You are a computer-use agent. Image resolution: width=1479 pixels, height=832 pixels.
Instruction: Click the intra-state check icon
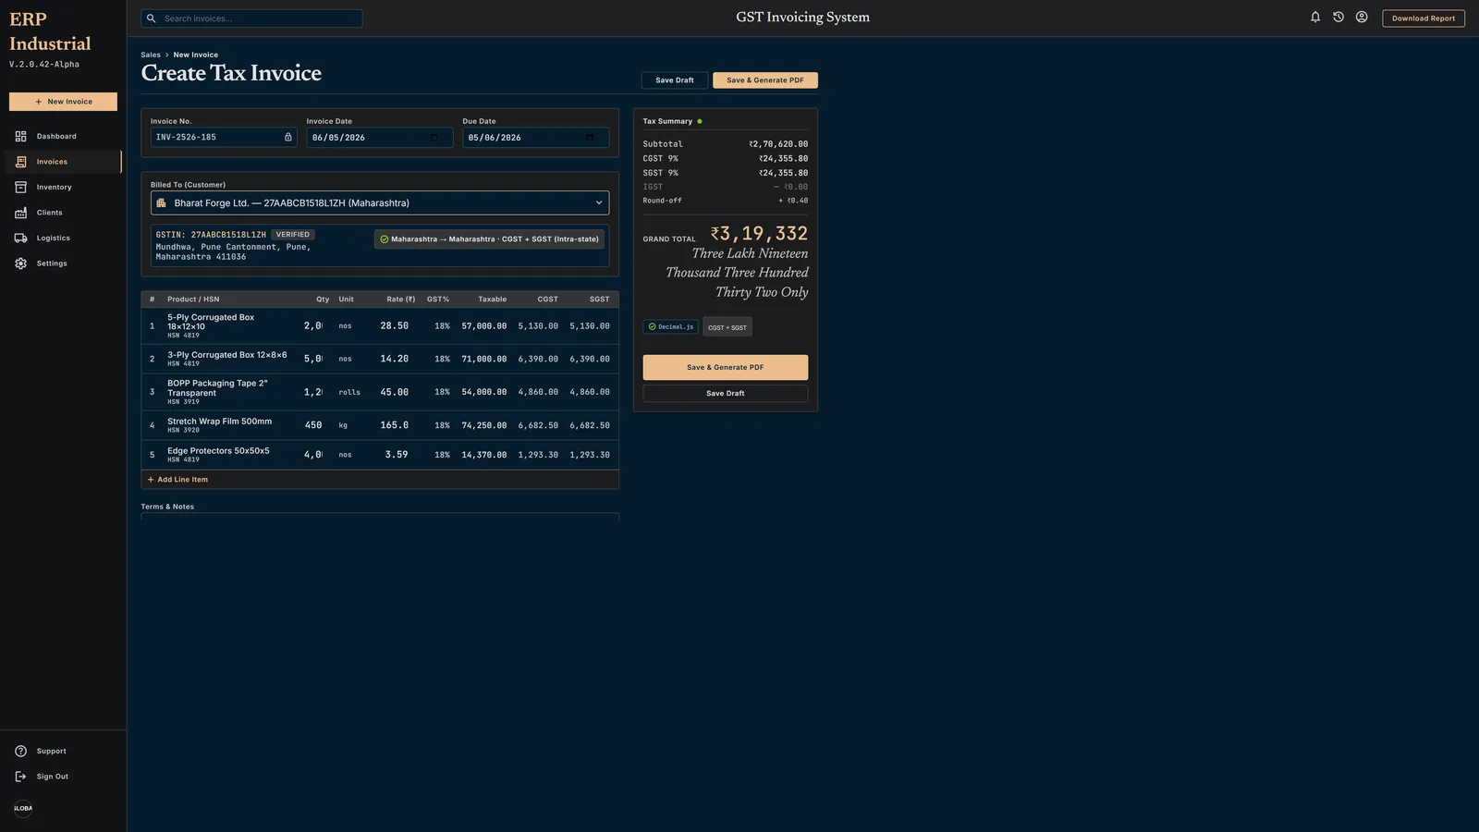click(x=385, y=239)
